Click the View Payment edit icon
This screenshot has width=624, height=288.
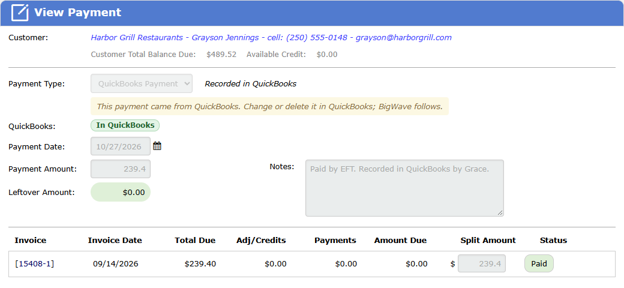[x=19, y=13]
